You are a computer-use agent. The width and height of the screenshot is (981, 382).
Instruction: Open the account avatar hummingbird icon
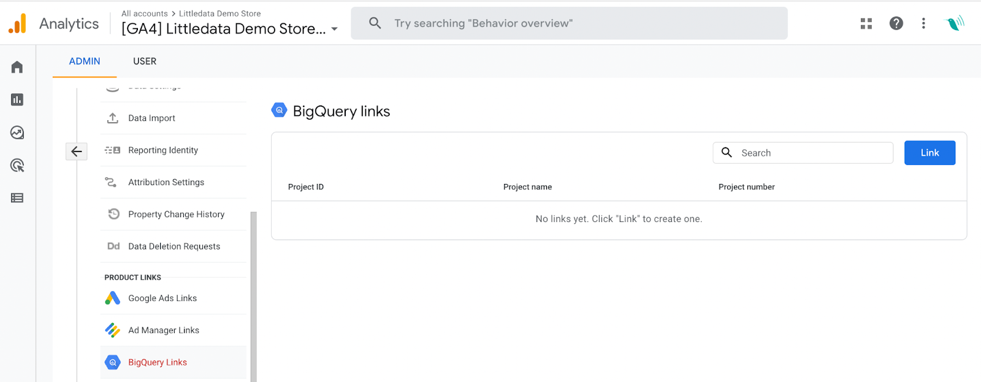[955, 23]
